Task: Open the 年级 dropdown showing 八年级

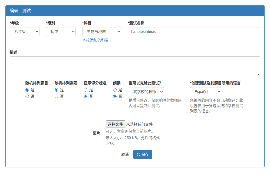Action: [25, 32]
